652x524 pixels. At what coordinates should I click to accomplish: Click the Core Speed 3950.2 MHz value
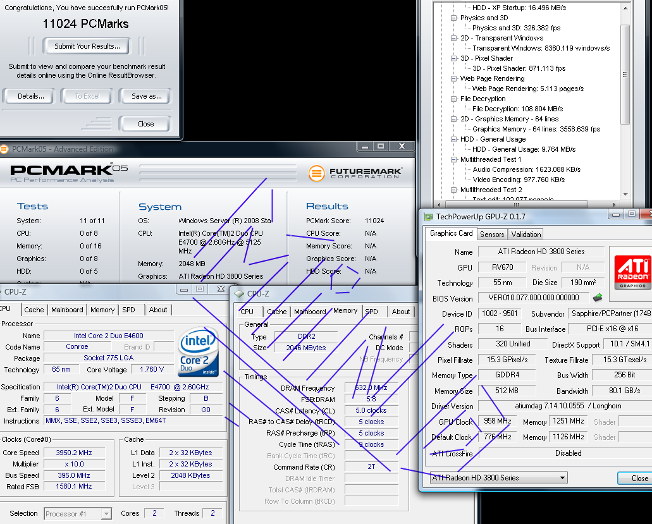[x=74, y=453]
